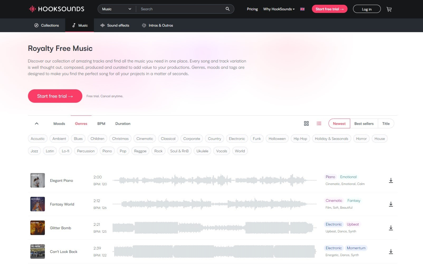The image size is (423, 264).
Task: Click the Can't Look Back album thumbnail
Action: 37,251
